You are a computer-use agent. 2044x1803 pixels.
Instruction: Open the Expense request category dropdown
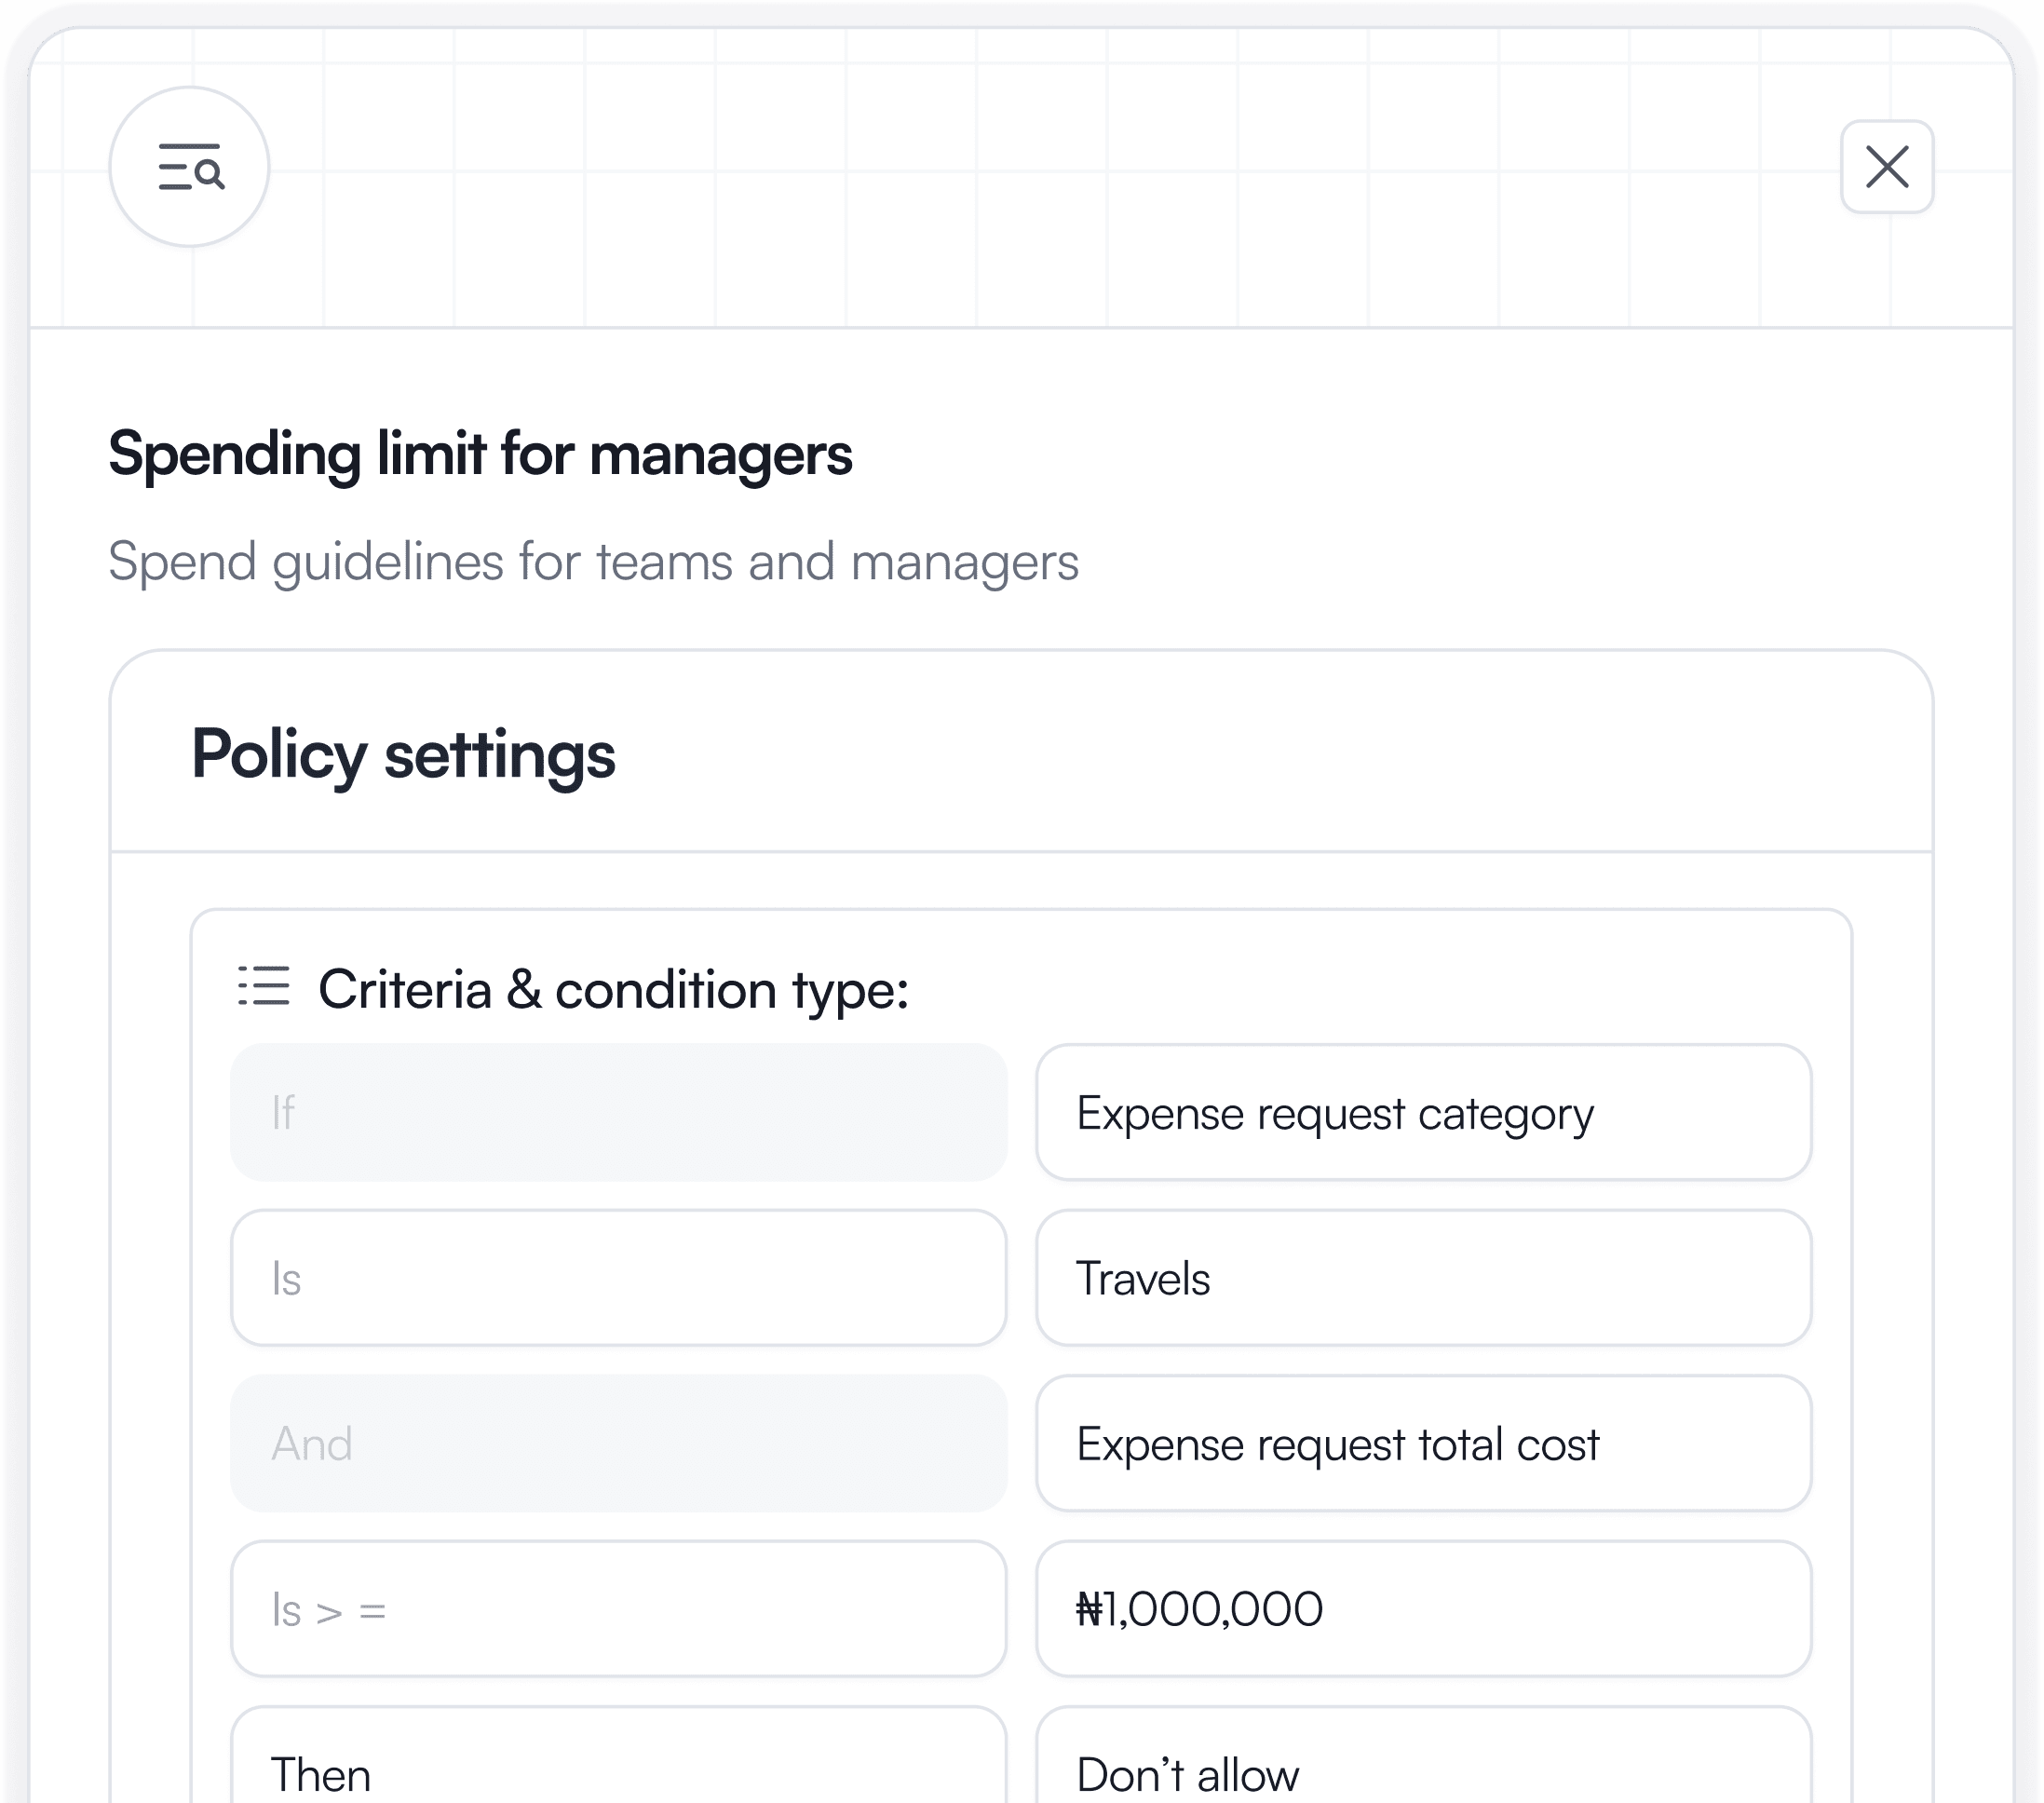tap(1422, 1113)
